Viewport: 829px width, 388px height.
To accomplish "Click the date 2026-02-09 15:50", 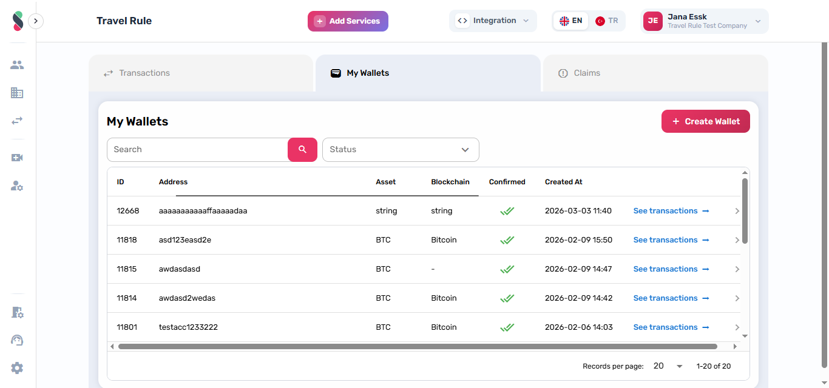I will (578, 240).
